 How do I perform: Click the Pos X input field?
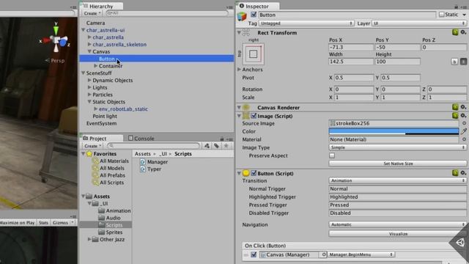click(x=351, y=47)
